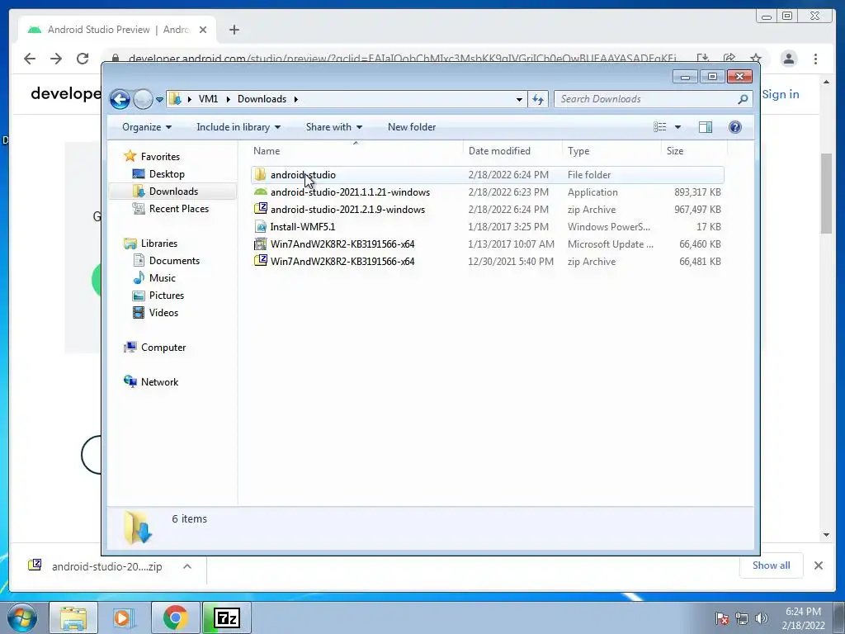Select android-studio-2021.1.1.21-windows application
Image resolution: width=845 pixels, height=634 pixels.
click(x=487, y=192)
